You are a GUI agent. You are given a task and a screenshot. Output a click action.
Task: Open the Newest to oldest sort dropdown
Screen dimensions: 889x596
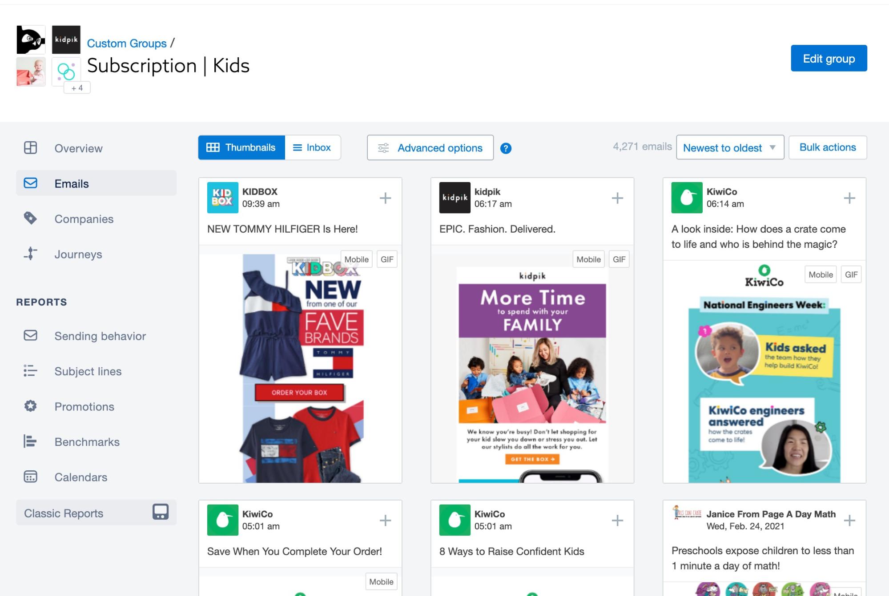[730, 147]
